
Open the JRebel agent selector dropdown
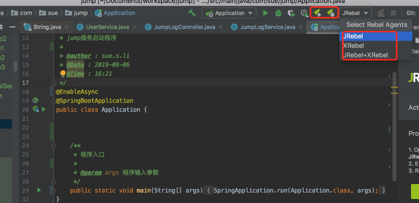(355, 13)
